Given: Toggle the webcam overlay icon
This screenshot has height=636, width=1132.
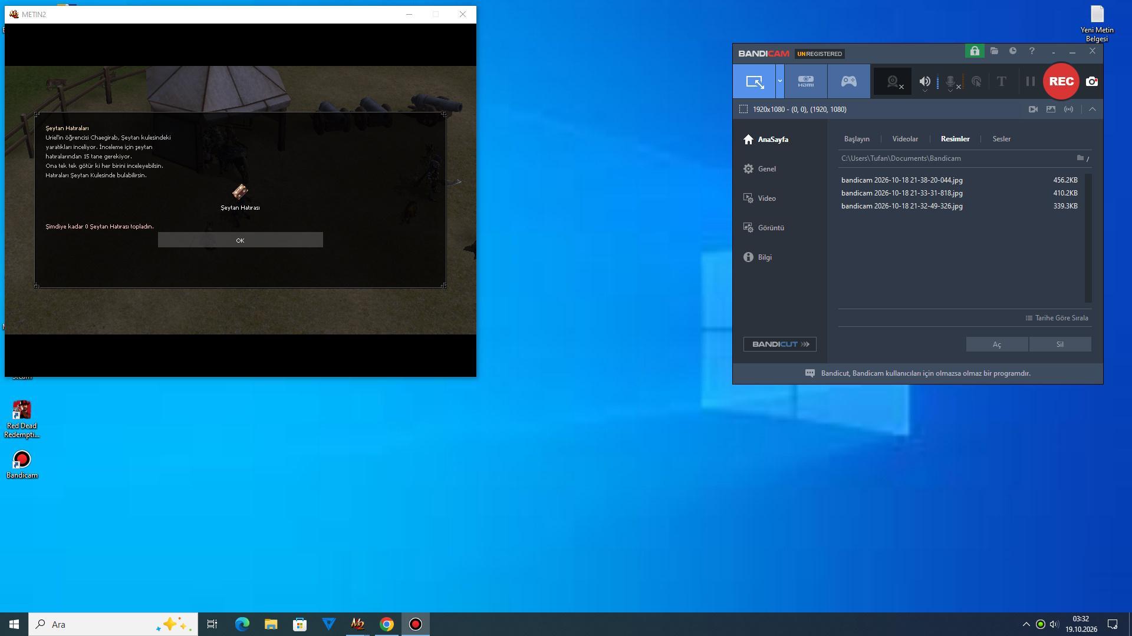Looking at the screenshot, I should point(893,82).
